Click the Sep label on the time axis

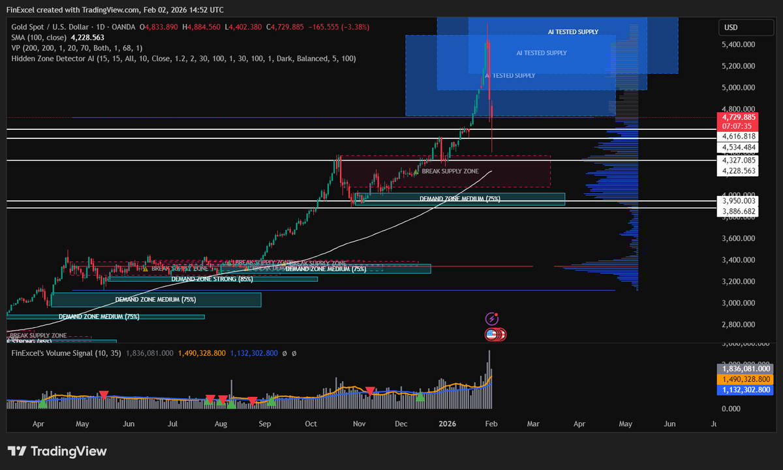264,423
